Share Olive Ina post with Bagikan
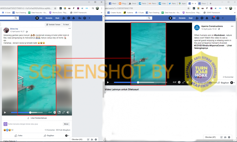The image size is (237, 142). coord(49,136)
